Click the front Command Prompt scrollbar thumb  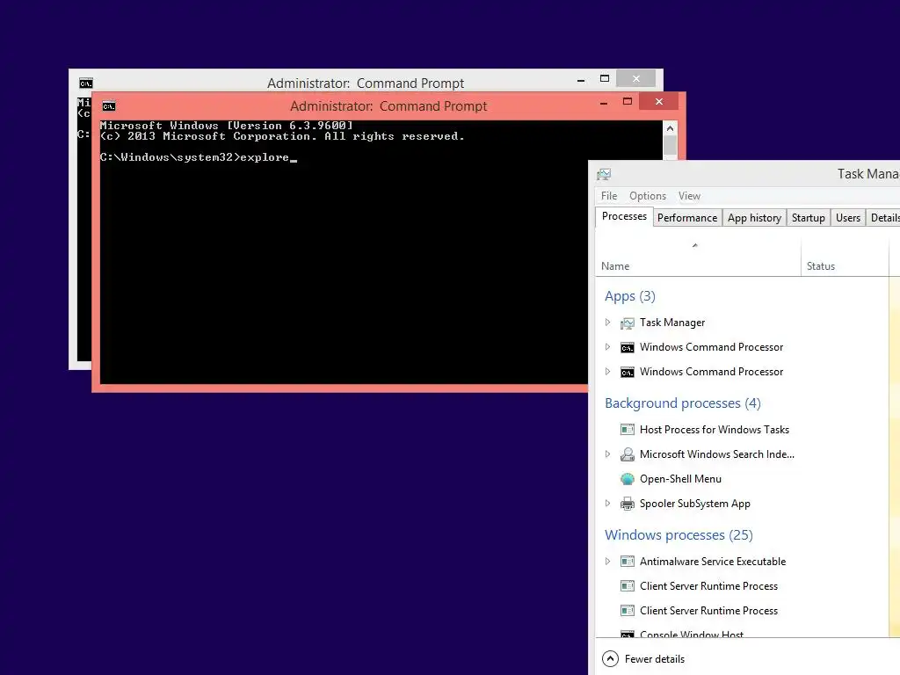pos(670,145)
